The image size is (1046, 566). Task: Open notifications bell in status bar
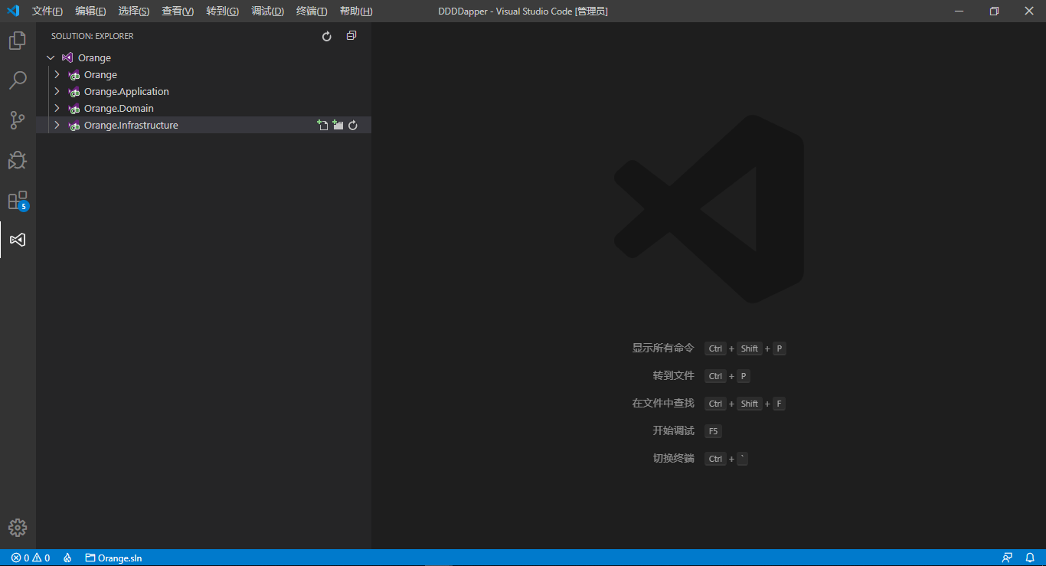pos(1030,558)
